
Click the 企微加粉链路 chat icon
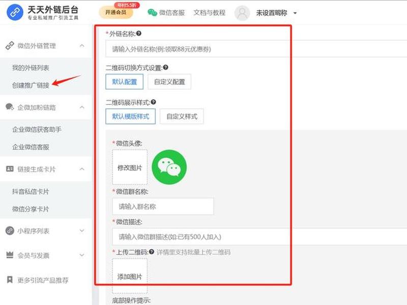click(x=10, y=107)
